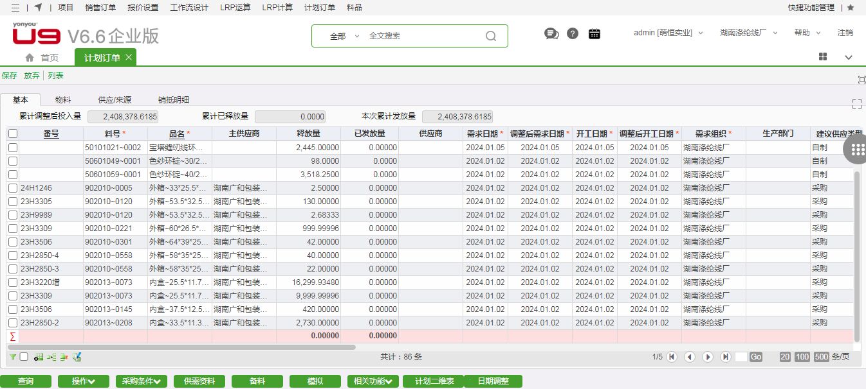Image resolution: width=866 pixels, height=389 pixels.
Task: Click the star favorites icon
Action: pyautogui.click(x=851, y=8)
